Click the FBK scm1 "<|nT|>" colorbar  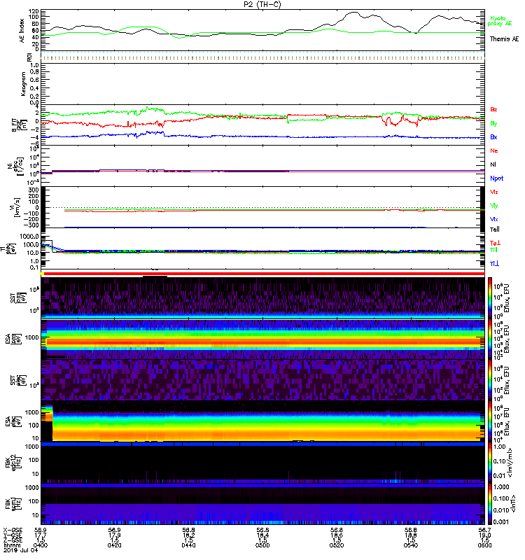[x=490, y=503]
